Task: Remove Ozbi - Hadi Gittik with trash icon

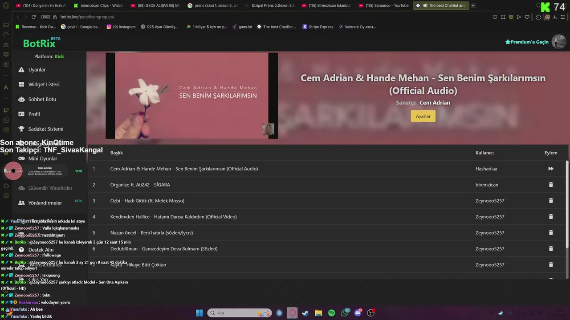Action: [551, 201]
